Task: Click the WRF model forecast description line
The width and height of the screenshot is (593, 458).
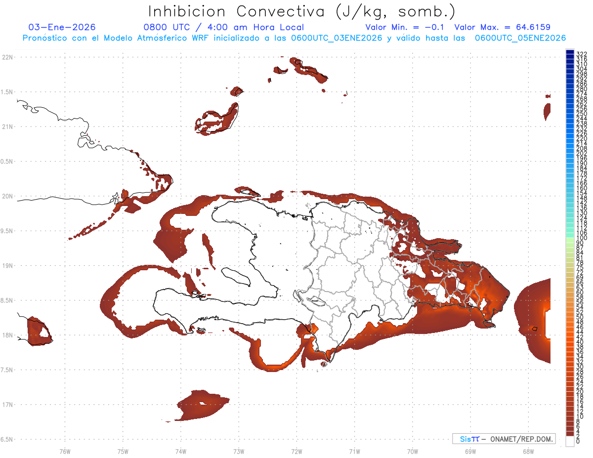Action: pyautogui.click(x=294, y=38)
